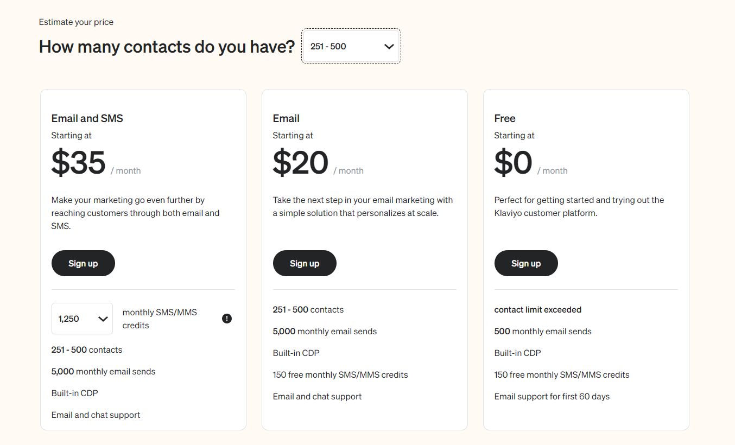The height and width of the screenshot is (445, 735).
Task: Select the Email plan heading
Action: (x=286, y=118)
